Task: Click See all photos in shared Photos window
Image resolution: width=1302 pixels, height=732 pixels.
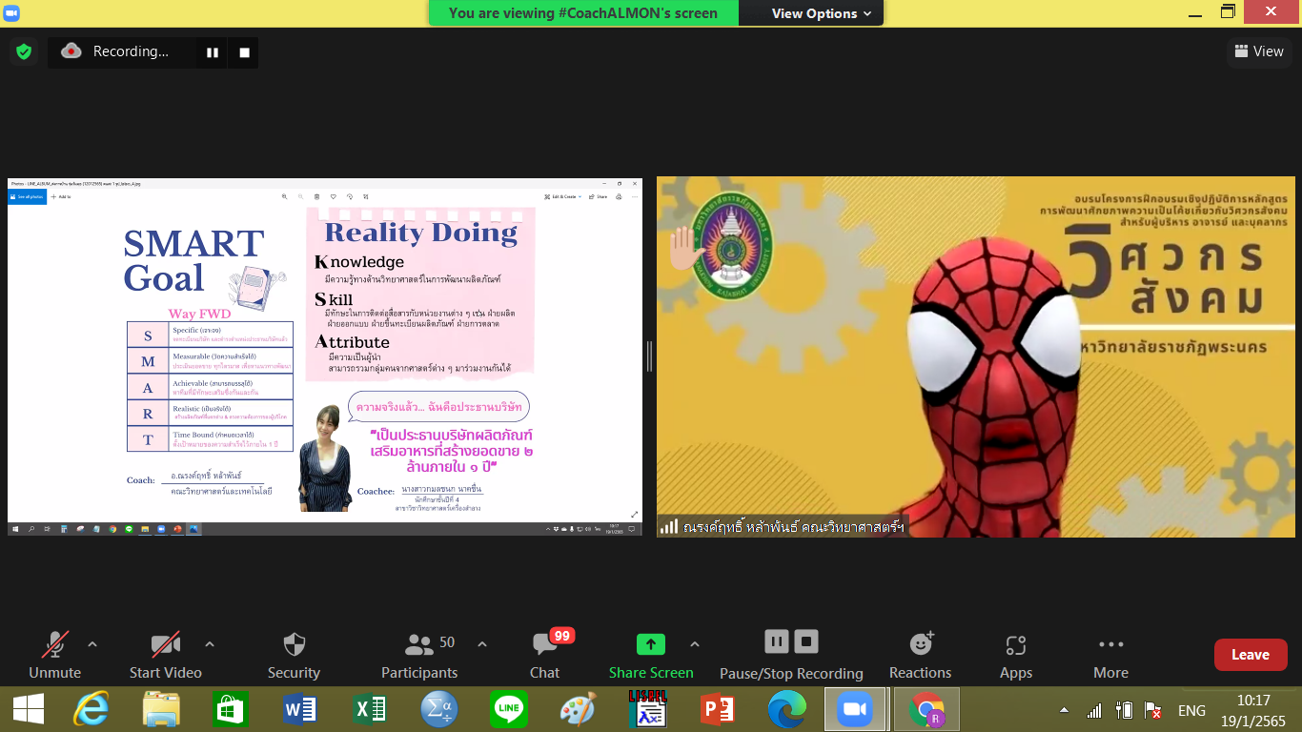Action: 29,196
